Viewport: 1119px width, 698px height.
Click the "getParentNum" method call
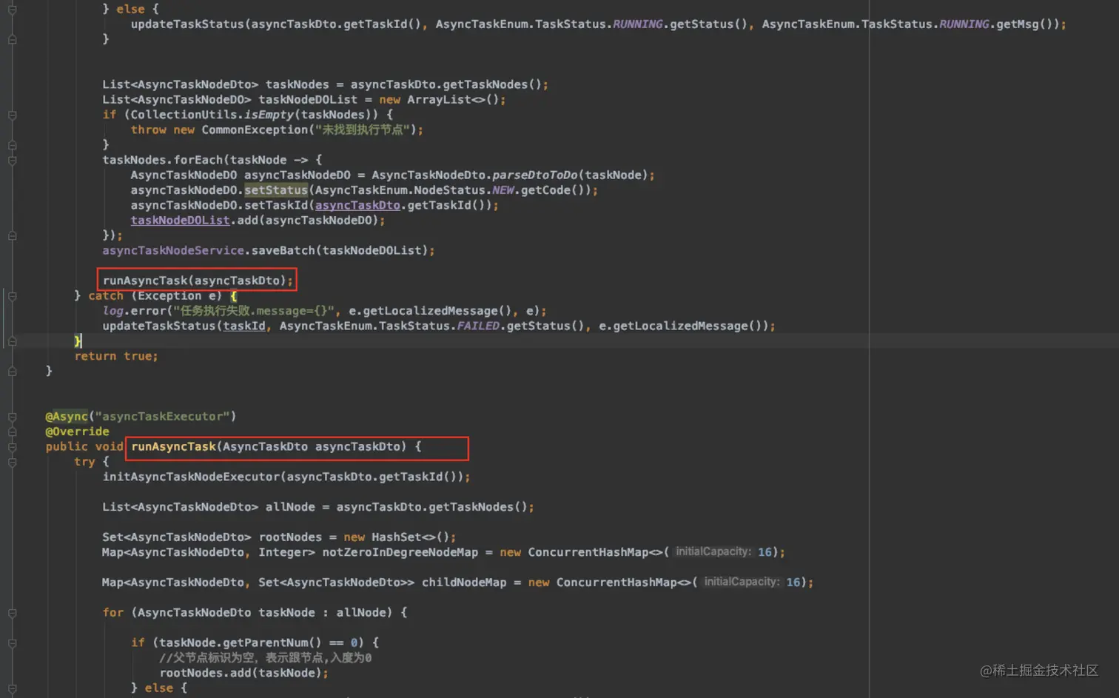click(x=266, y=642)
